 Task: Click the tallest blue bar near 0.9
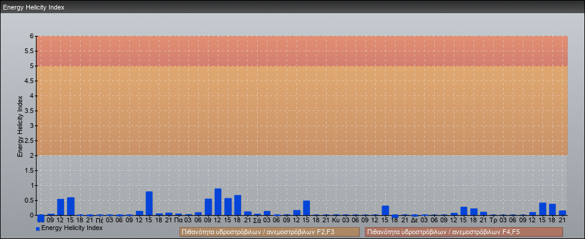tap(218, 202)
